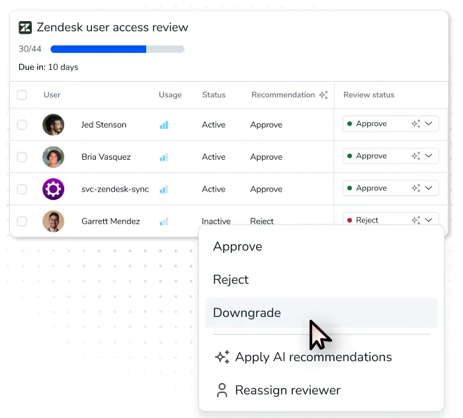Sort by the User column header
Image resolution: width=463 pixels, height=418 pixels.
[52, 94]
